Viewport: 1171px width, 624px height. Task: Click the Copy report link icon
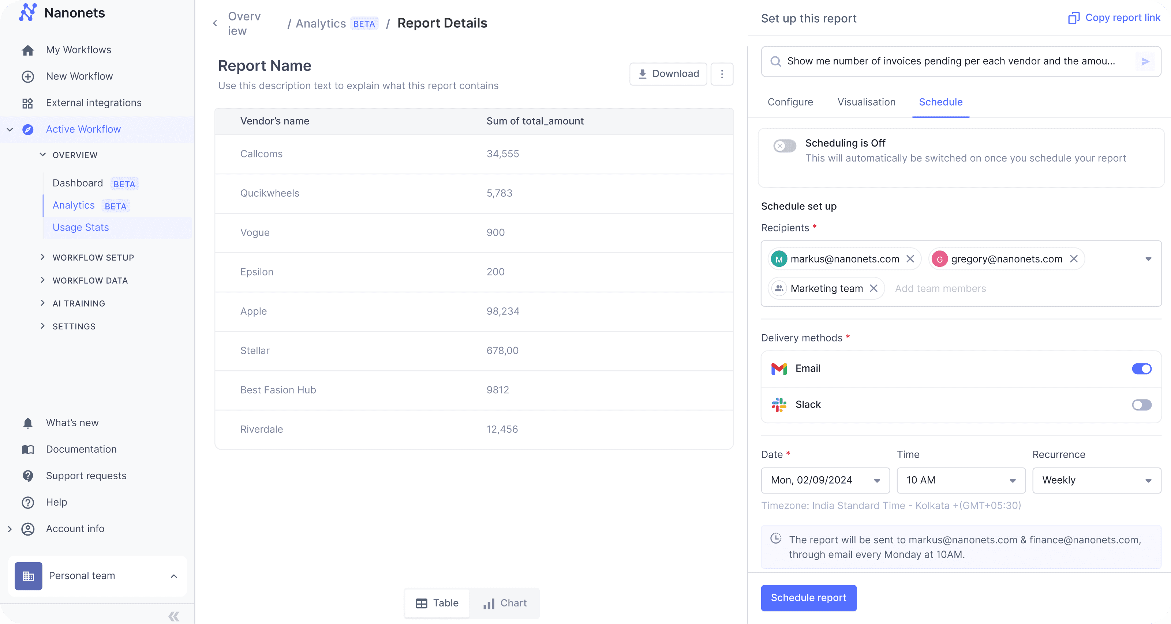[1073, 18]
